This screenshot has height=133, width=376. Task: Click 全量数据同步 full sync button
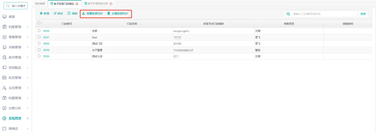click(118, 14)
